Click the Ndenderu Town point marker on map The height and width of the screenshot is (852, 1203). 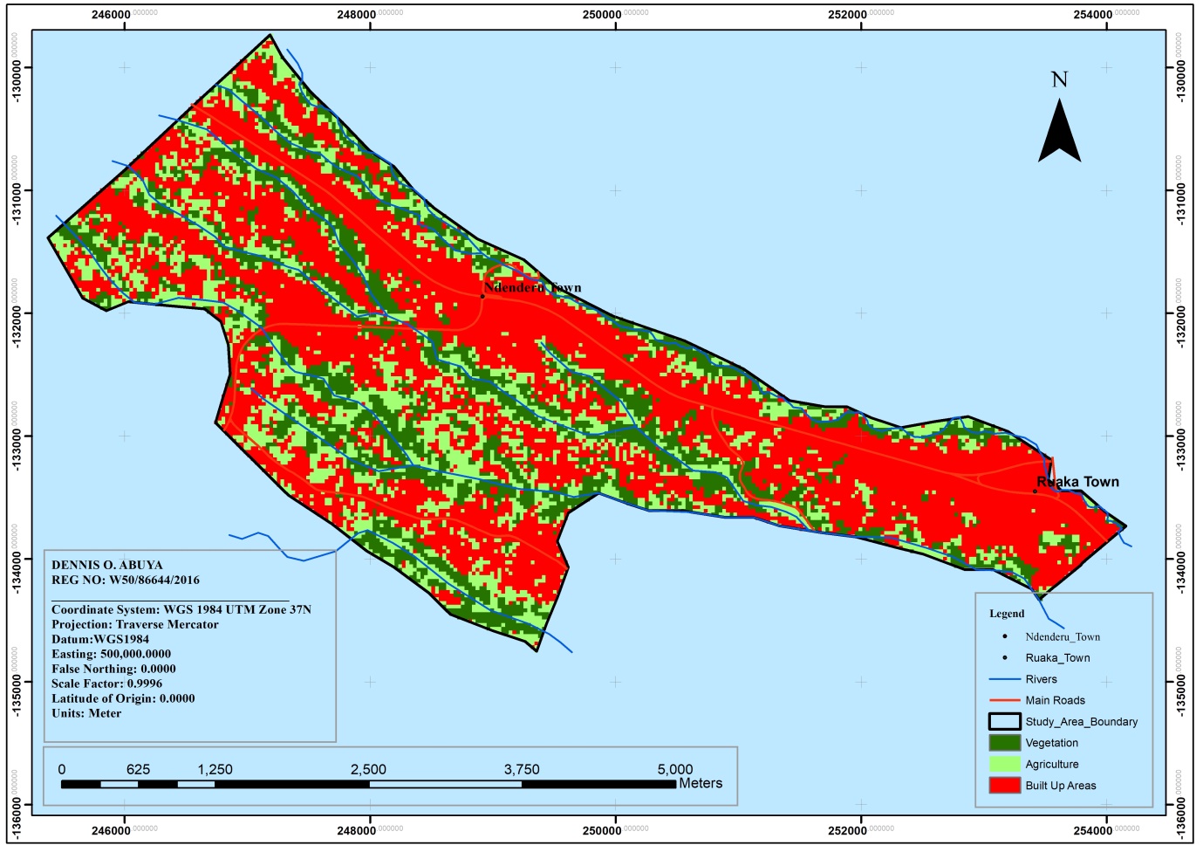coord(482,296)
